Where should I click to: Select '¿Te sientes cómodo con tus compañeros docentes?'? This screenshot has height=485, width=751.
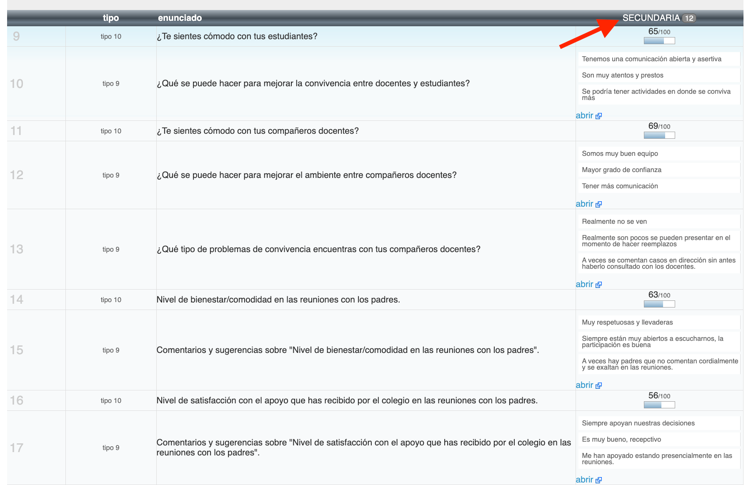tap(258, 131)
